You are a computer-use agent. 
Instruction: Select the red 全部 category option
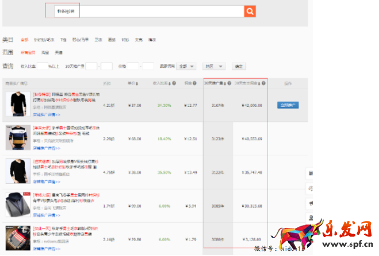click(x=24, y=40)
